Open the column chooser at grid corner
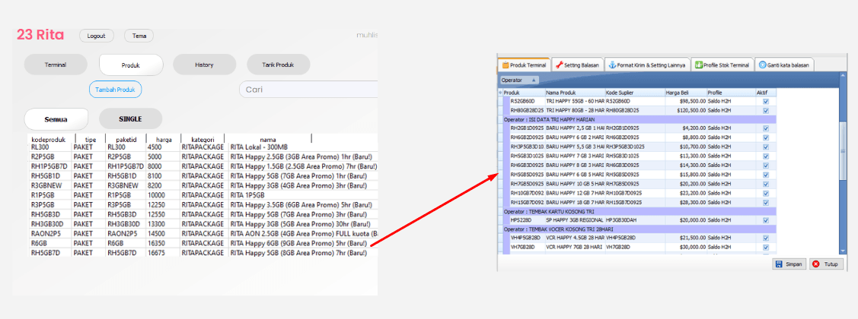This screenshot has width=858, height=319. tap(500, 92)
